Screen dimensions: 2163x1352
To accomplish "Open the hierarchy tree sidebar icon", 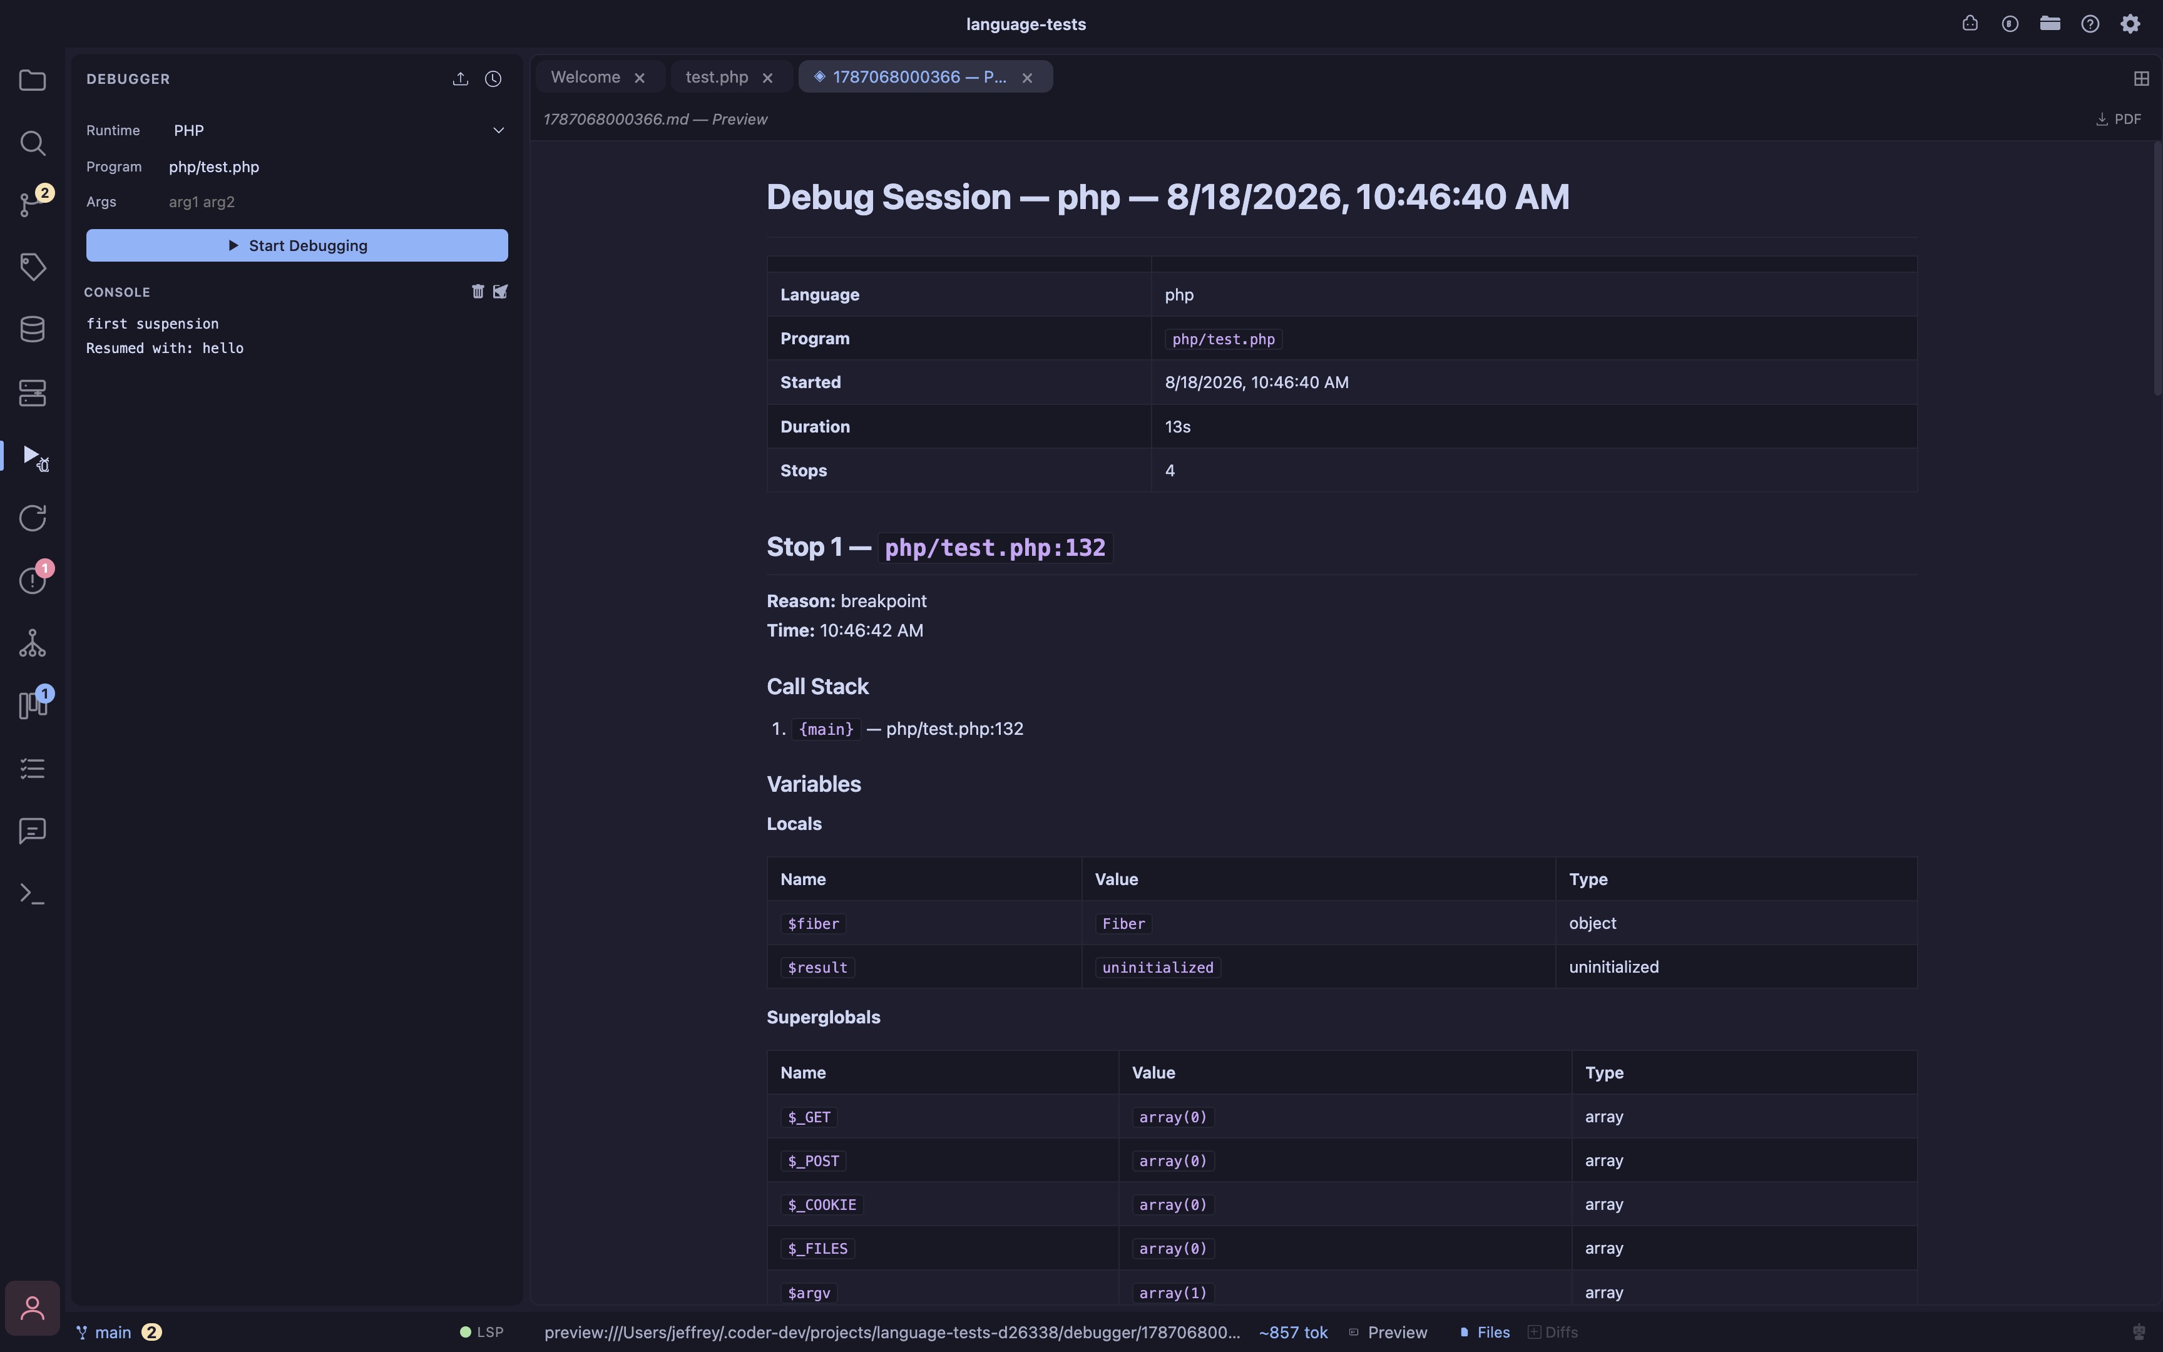I will click(x=32, y=643).
